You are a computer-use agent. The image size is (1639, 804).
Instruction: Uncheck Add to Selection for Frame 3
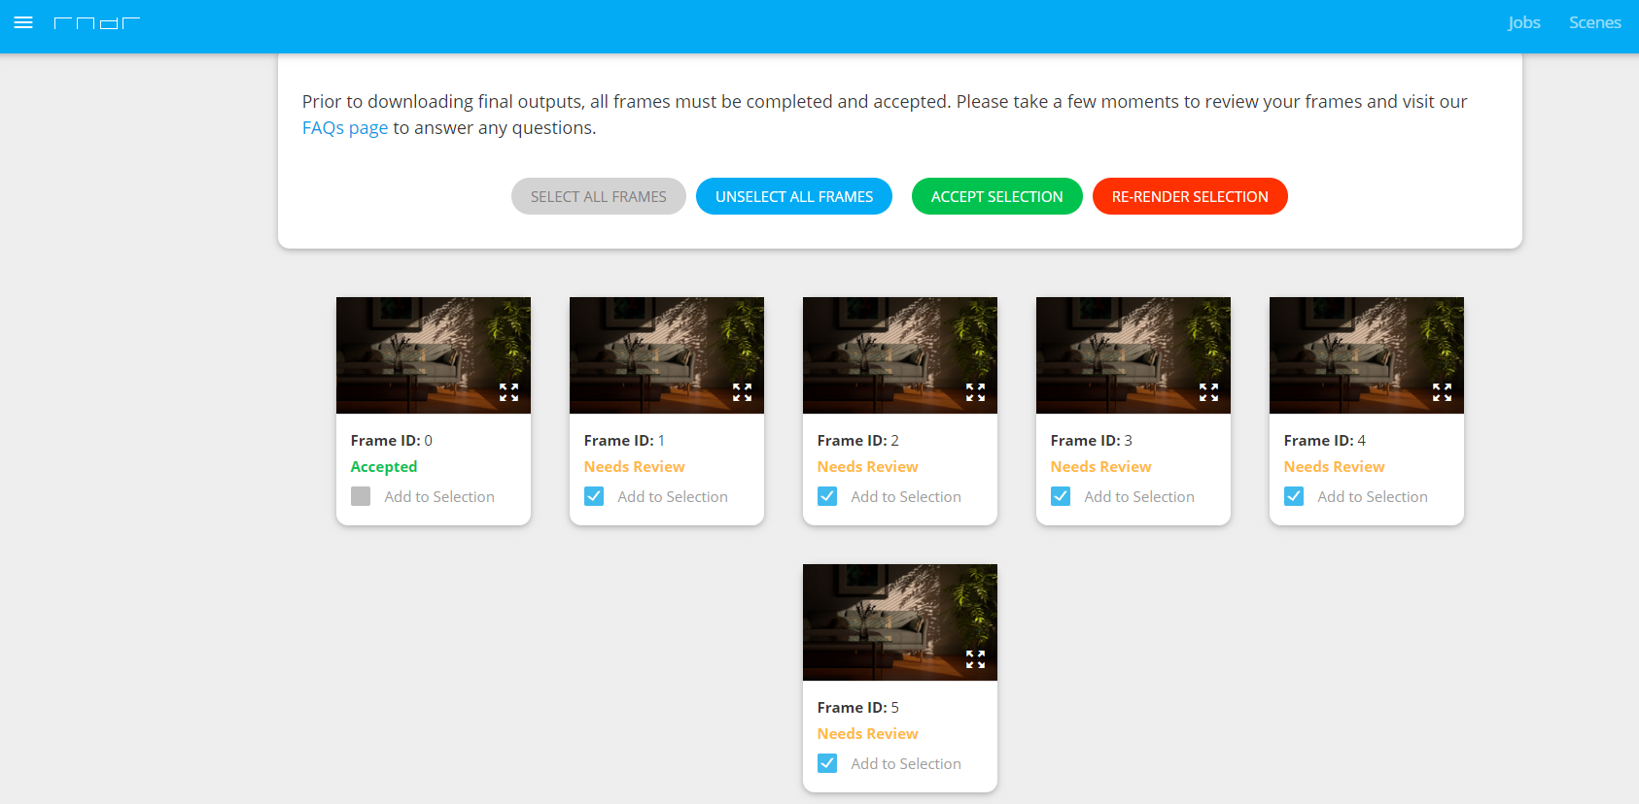1061,496
